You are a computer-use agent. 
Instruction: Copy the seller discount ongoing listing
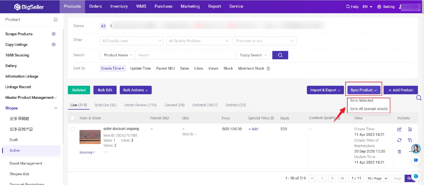pos(410,140)
